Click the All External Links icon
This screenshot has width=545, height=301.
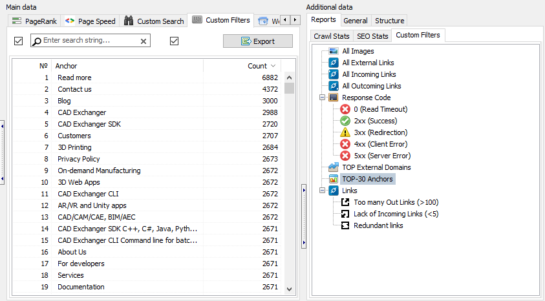click(x=334, y=63)
